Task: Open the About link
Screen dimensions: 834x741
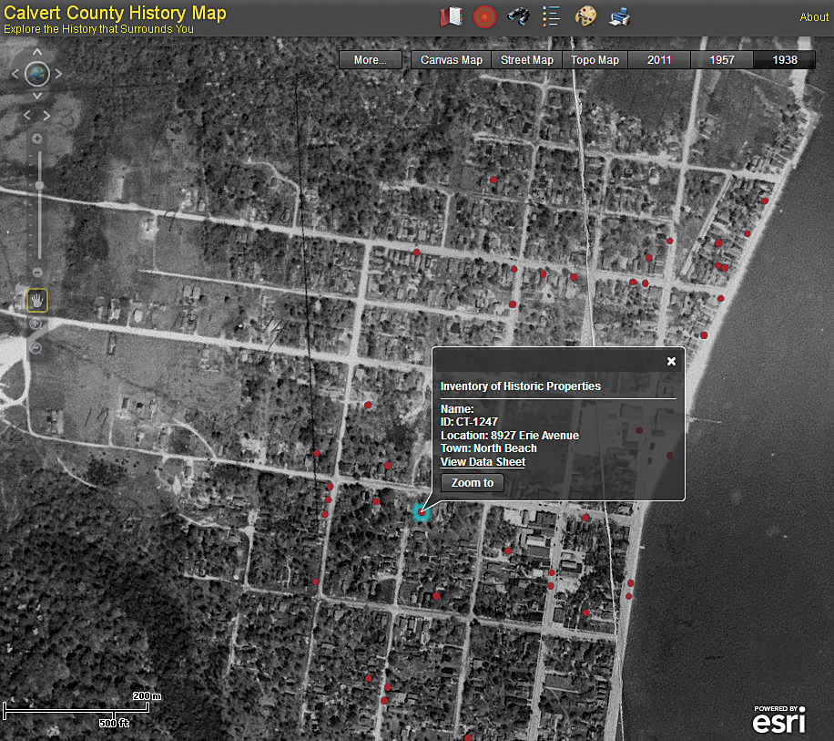Action: (x=814, y=17)
